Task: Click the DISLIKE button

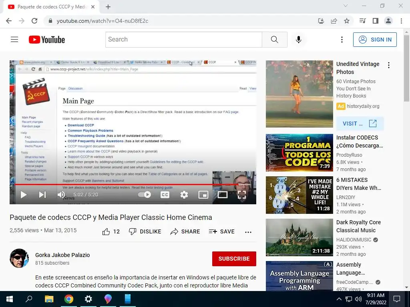Action: 145,231
